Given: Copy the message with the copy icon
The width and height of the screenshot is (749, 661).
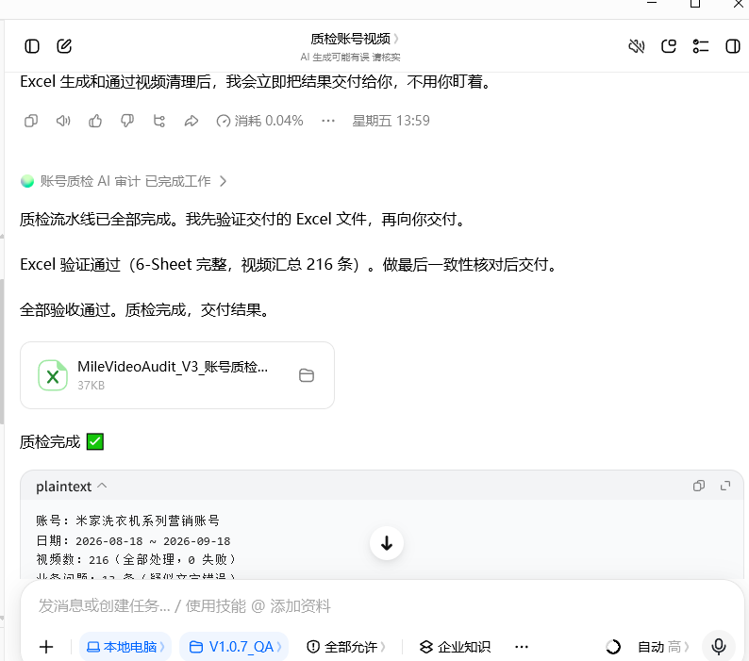Looking at the screenshot, I should pos(31,121).
